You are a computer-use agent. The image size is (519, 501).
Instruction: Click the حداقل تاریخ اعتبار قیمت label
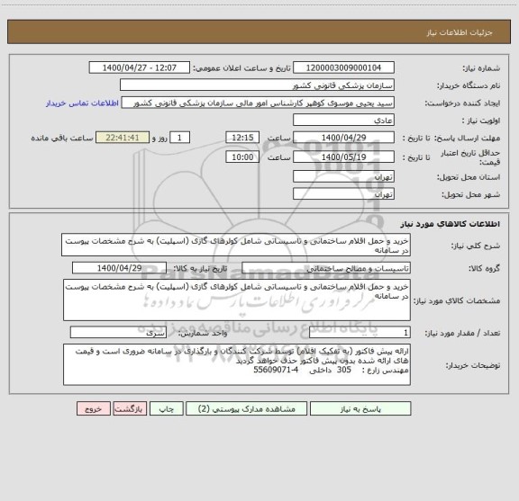470,157
